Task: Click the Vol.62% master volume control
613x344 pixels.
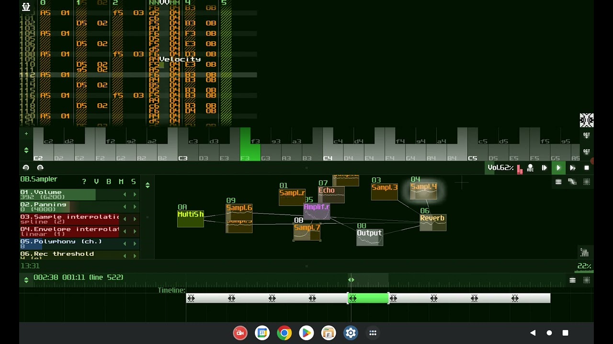Action: click(500, 168)
